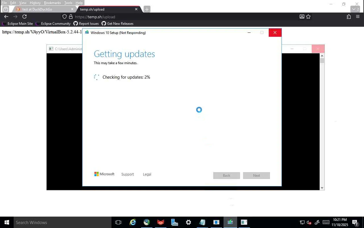
Task: Close the Windows 10 Setup window
Action: click(275, 32)
